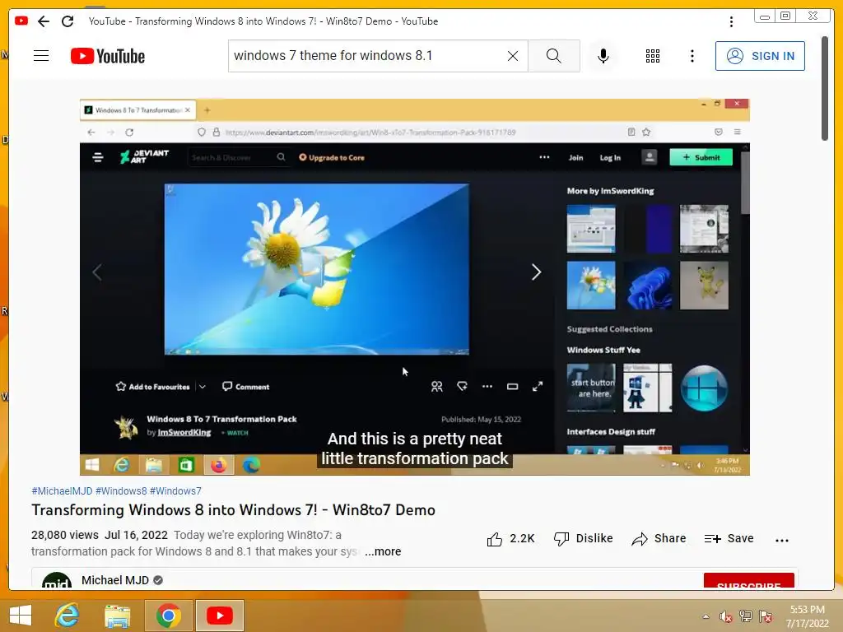Open File Explorer from taskbar

tap(117, 616)
